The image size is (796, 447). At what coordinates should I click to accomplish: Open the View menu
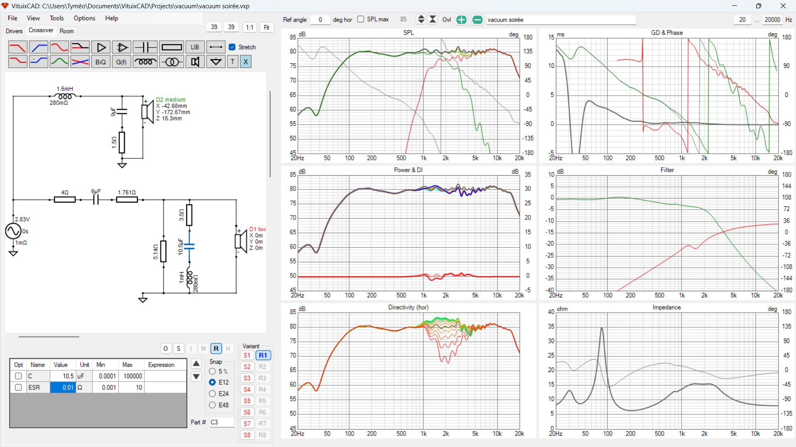[33, 18]
